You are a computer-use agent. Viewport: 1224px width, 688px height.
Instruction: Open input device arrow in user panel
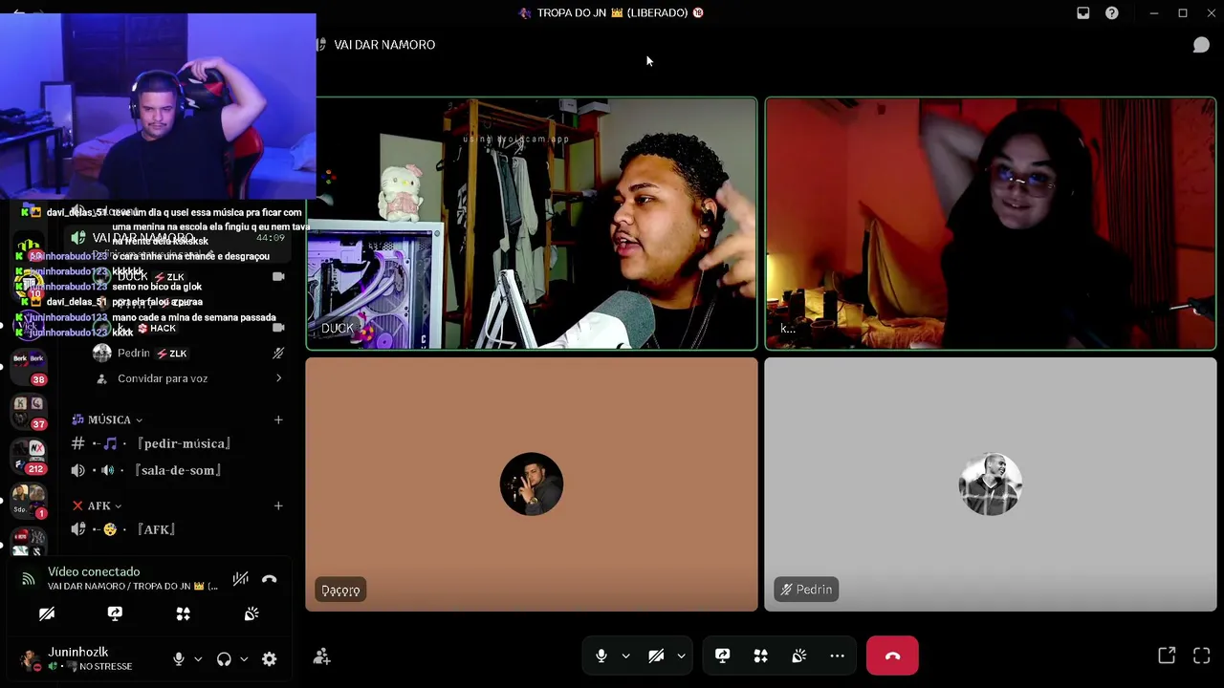[x=198, y=658]
